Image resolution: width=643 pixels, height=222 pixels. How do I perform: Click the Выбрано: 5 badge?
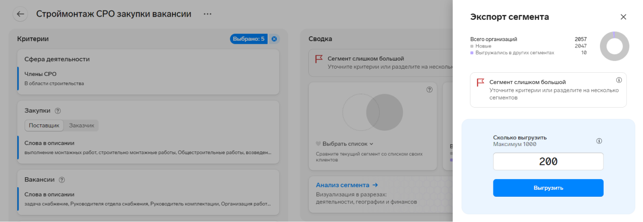tap(248, 39)
